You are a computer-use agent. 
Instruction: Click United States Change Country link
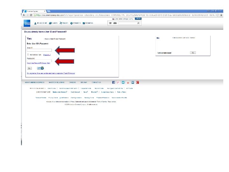coord(123,19)
